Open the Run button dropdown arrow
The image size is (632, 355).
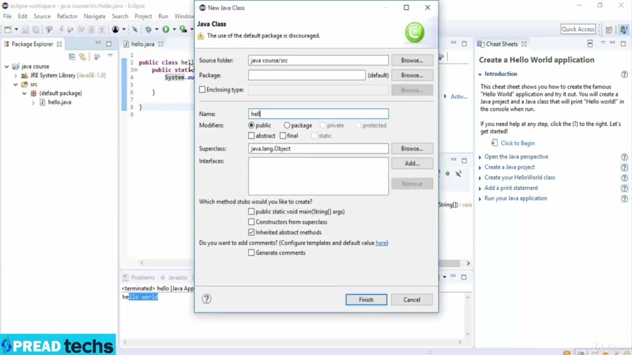pyautogui.click(x=174, y=30)
